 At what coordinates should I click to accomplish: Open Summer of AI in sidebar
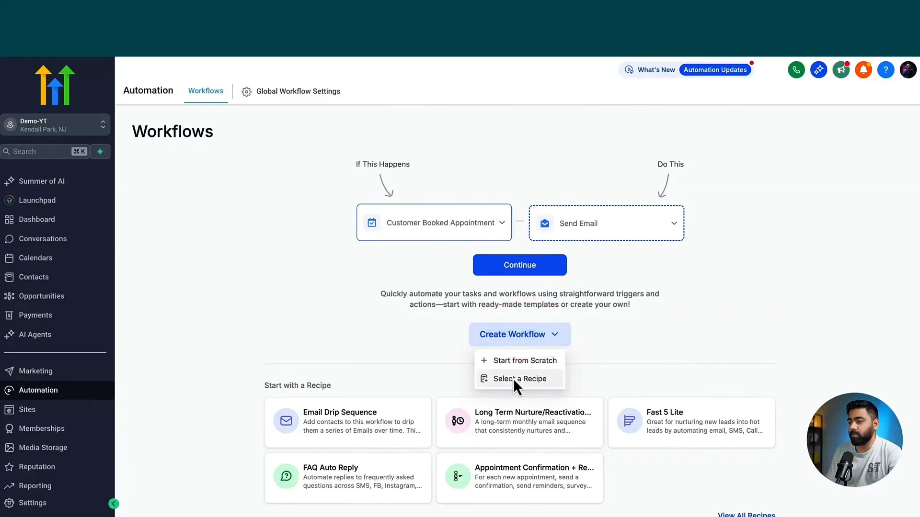42,181
